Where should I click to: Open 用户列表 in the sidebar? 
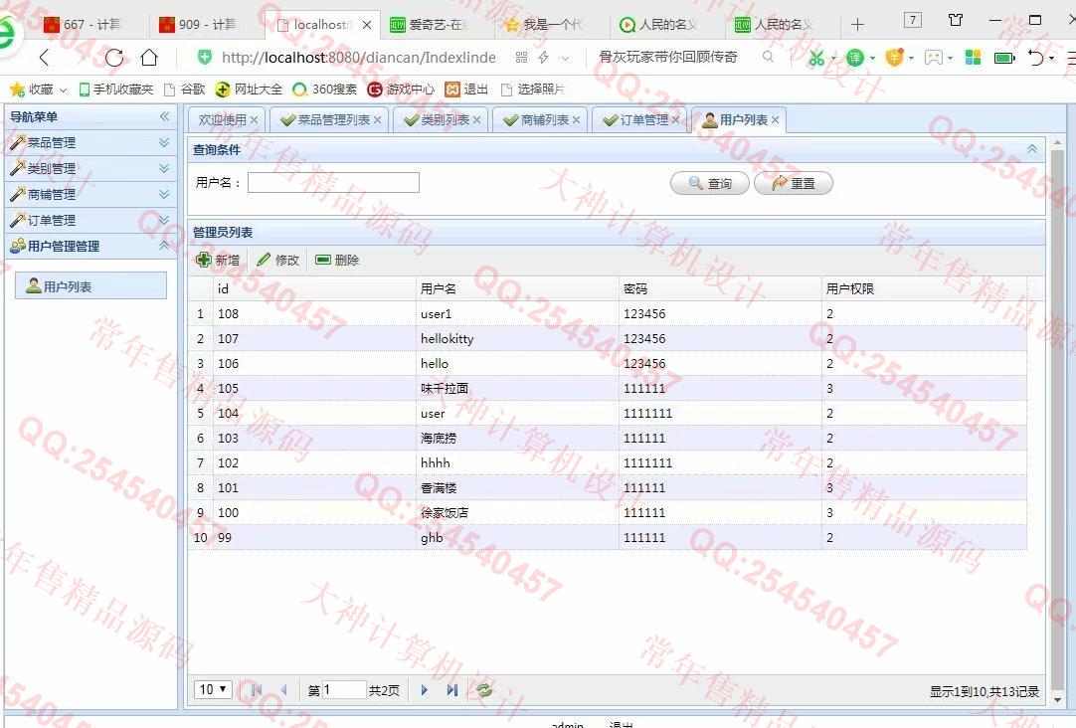pos(90,286)
